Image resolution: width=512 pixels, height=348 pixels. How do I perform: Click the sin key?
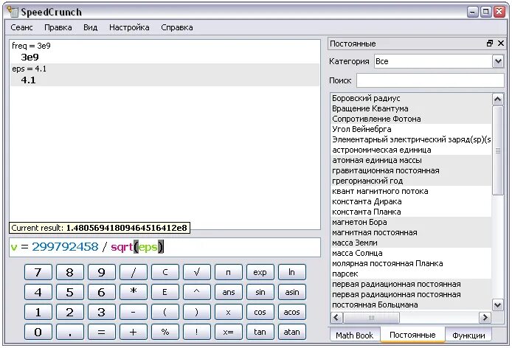click(260, 292)
